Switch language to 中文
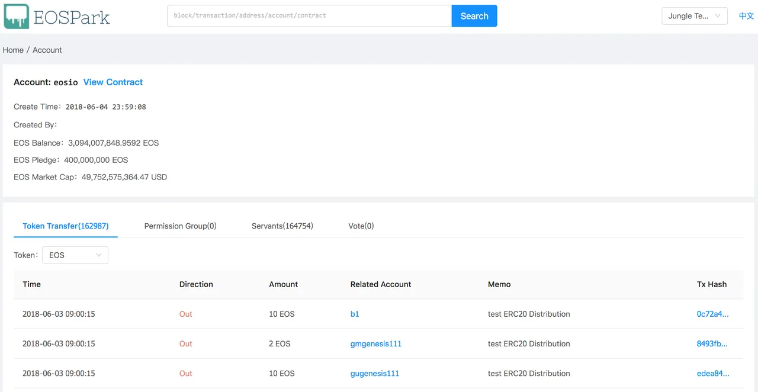Screen dimensions: 758x392 coord(746,16)
